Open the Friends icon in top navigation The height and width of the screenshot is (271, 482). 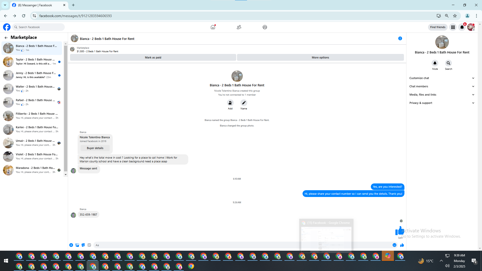(x=239, y=27)
